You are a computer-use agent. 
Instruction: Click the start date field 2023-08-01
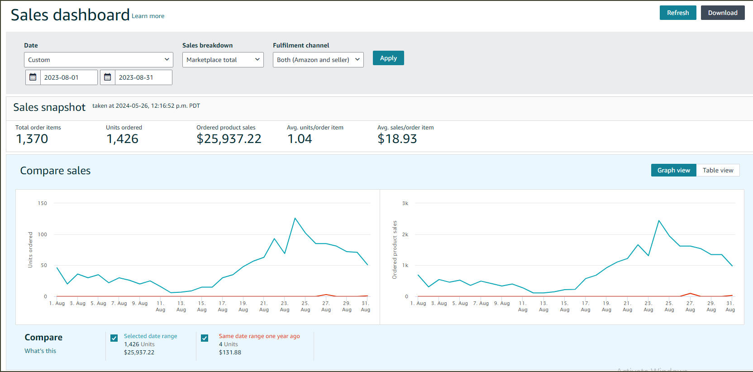tap(68, 77)
